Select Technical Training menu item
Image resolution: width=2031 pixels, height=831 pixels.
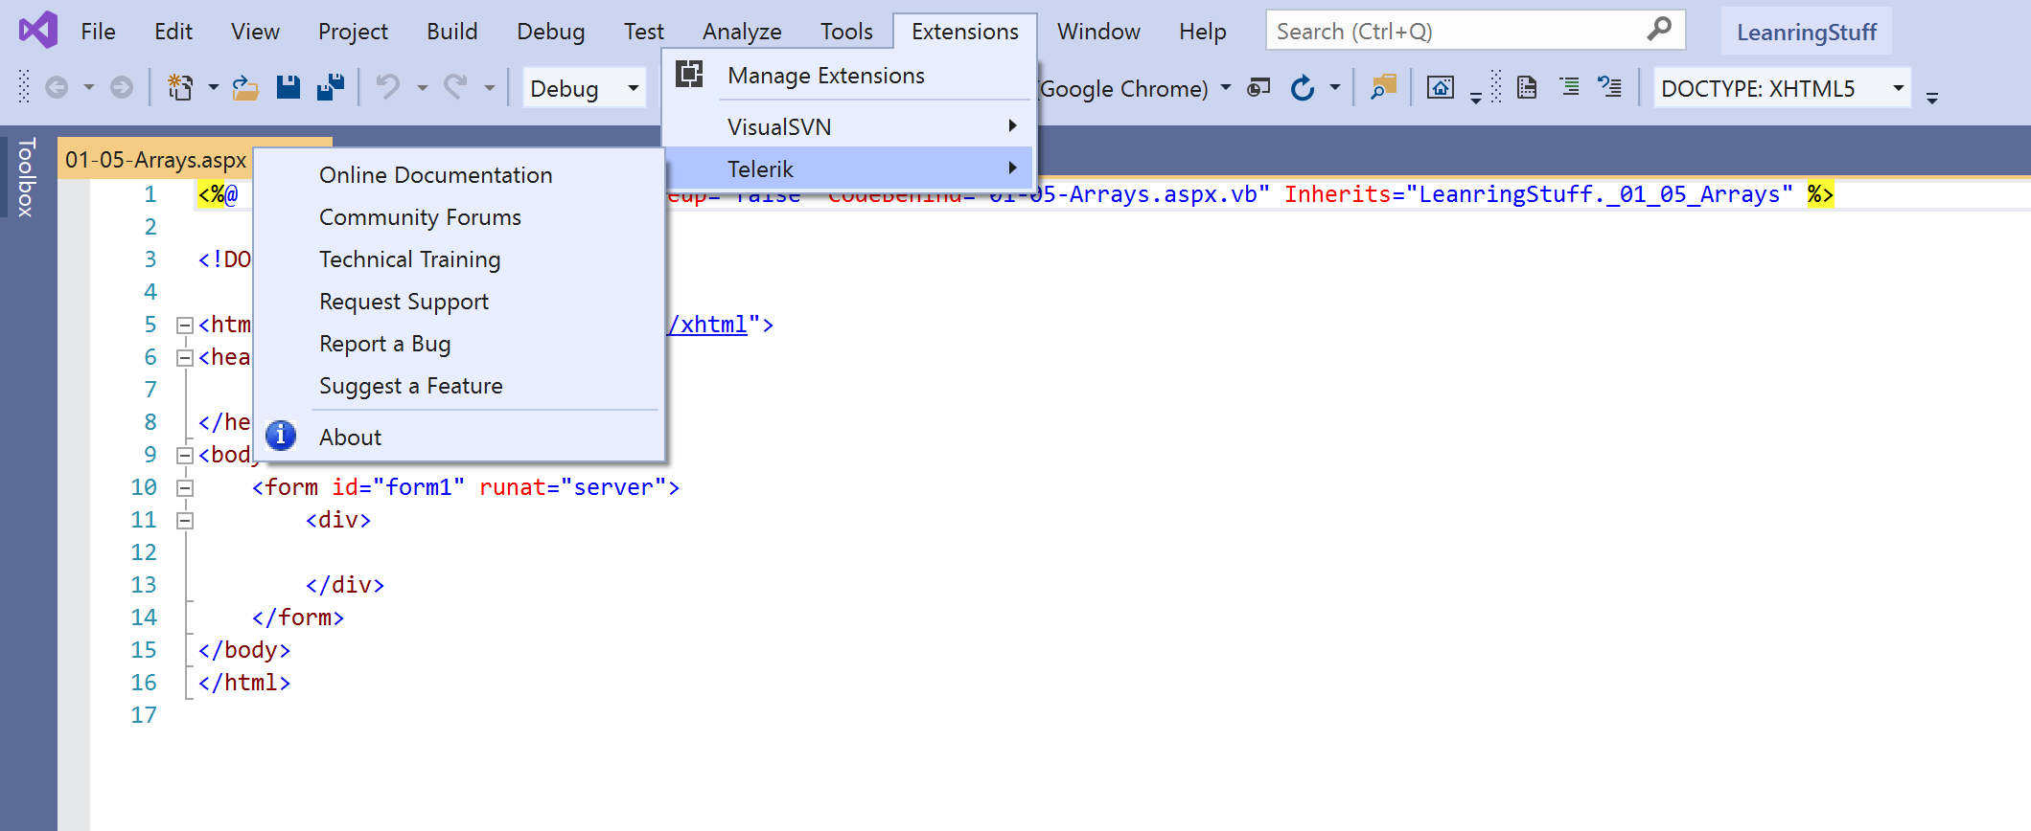(x=459, y=259)
